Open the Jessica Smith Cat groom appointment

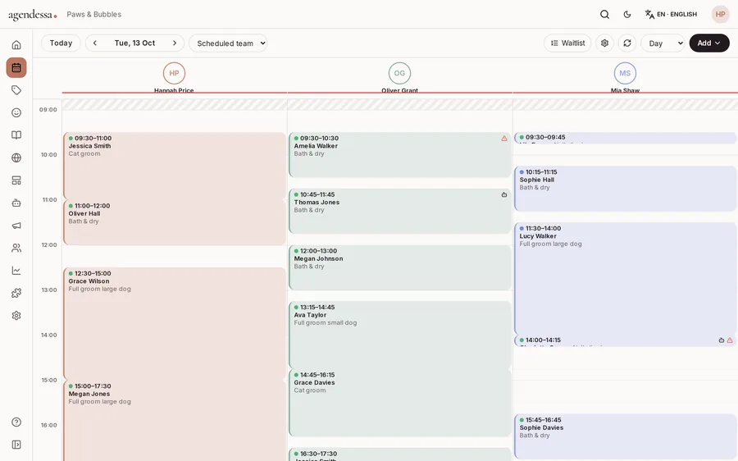174,166
